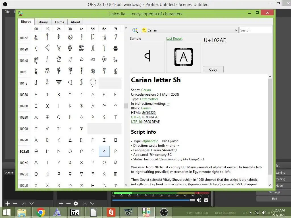Select the Omega-like glyph in row 102b0
This screenshot has width=291, height=218.
(104, 163)
